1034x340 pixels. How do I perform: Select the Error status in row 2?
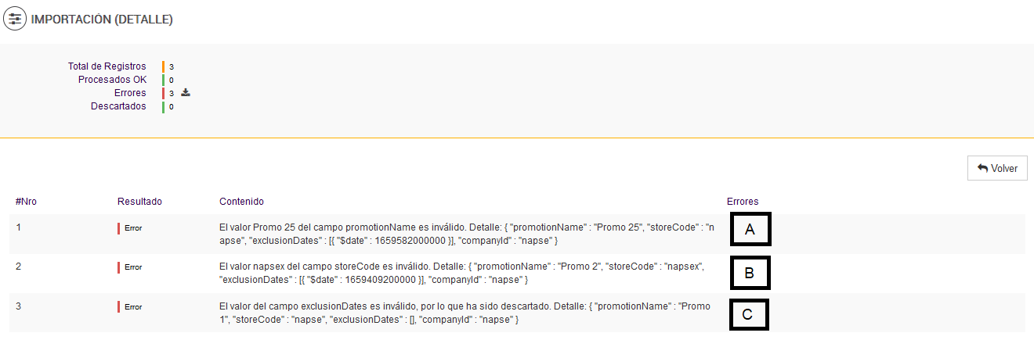pyautogui.click(x=132, y=267)
